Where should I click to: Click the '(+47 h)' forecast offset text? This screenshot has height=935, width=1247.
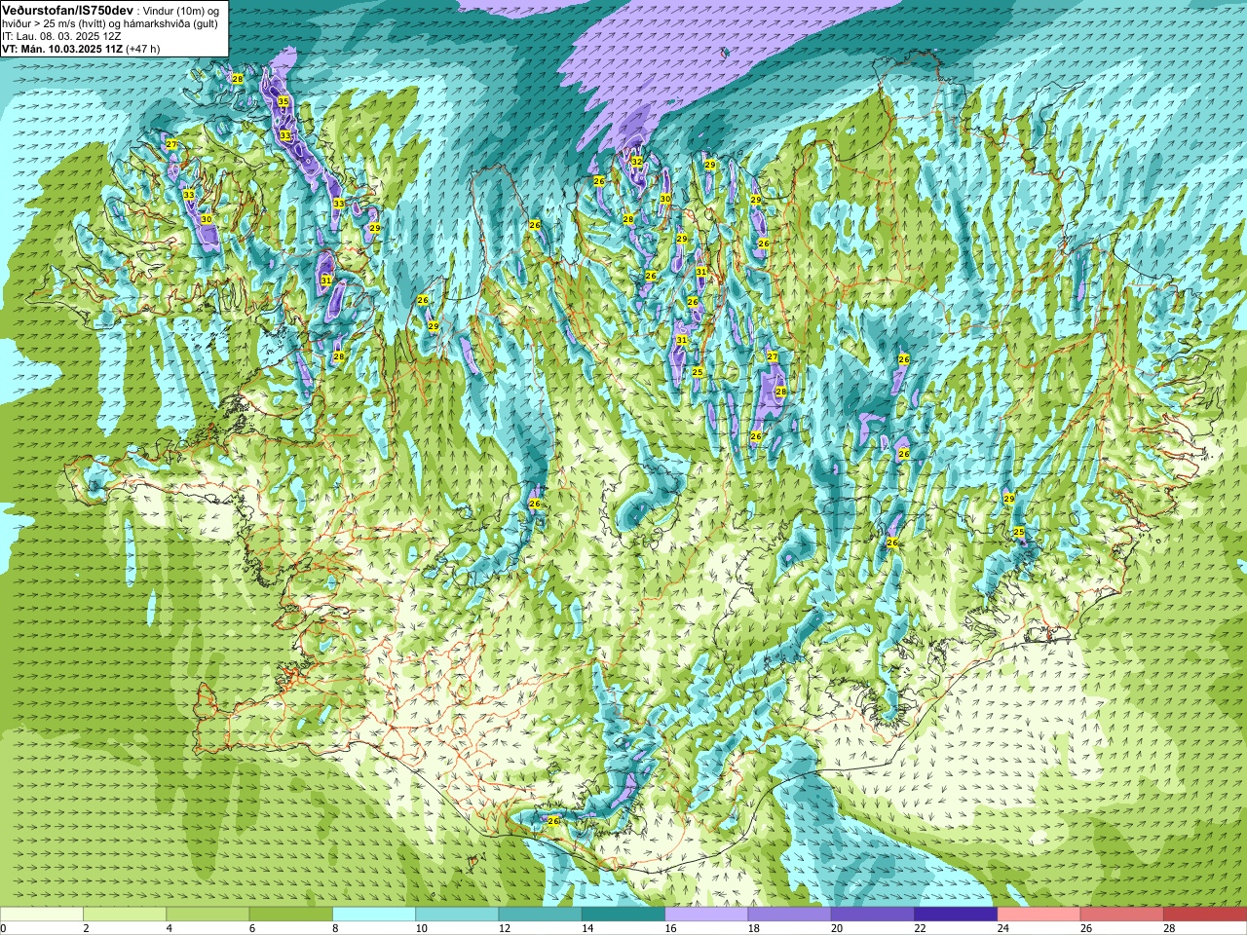[143, 49]
